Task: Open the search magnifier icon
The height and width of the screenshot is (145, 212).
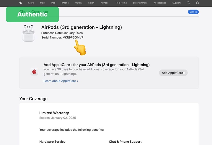Action: [188, 3]
